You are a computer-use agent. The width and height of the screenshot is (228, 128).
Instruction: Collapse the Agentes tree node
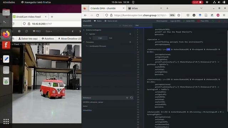[x=87, y=34]
